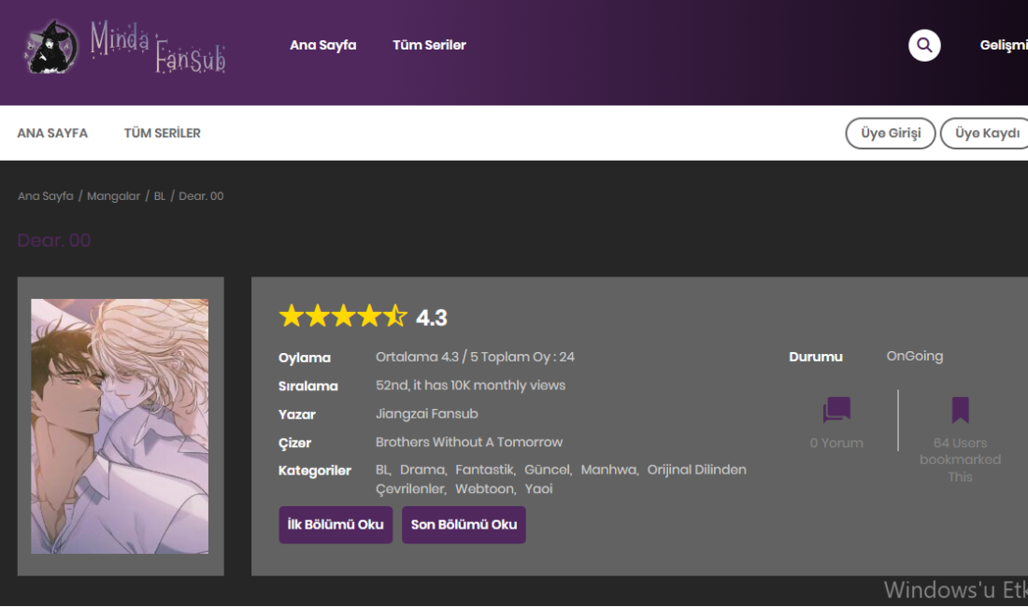Select TÜM SERİLER in white navigation bar

(x=162, y=134)
